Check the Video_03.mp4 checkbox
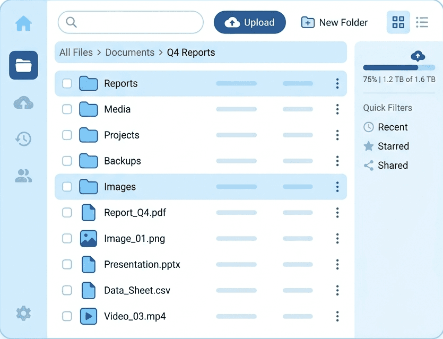Viewport: 443px width, 339px height. (67, 316)
